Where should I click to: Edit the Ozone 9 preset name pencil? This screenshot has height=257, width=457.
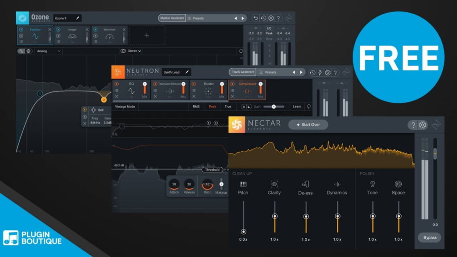point(78,18)
